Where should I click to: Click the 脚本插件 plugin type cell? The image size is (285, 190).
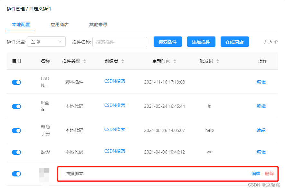click(74, 82)
